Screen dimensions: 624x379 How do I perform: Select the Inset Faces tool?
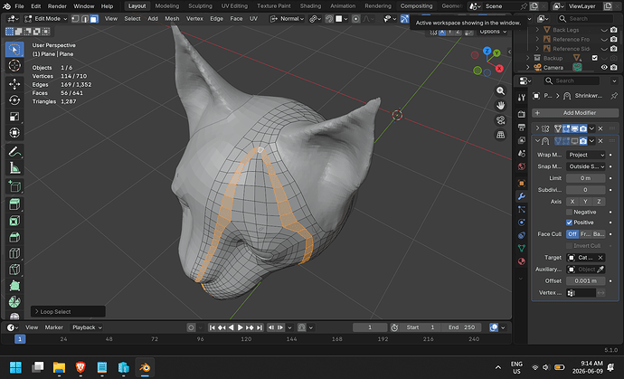coord(14,221)
